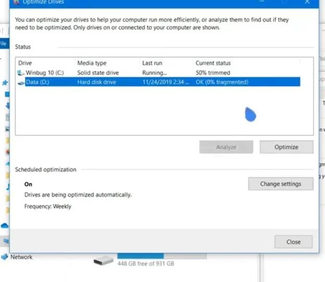The image size is (325, 282).
Task: Click the drive icon beside 448 GB free
Action: click(x=103, y=260)
